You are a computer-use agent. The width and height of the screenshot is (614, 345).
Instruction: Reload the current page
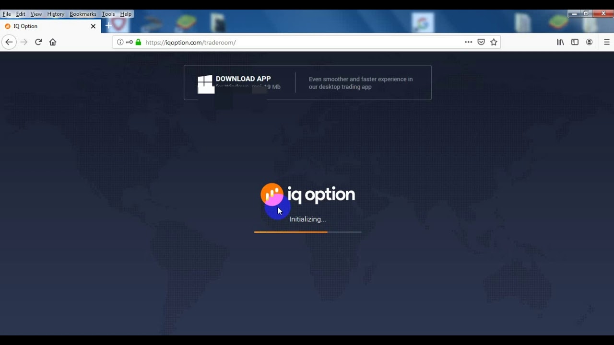coord(38,42)
